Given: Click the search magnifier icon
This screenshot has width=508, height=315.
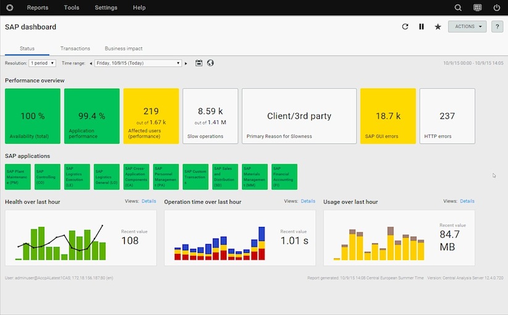Looking at the screenshot, I should [x=458, y=8].
